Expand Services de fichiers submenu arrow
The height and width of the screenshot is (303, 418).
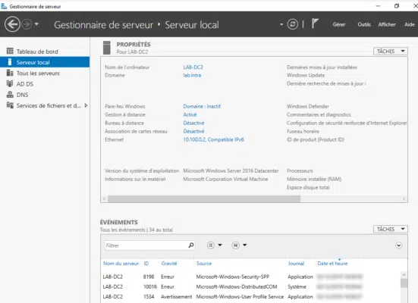(86, 105)
